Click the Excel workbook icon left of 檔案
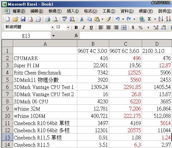Image resolution: width=172 pixels, height=148 pixels. [x=7, y=11]
